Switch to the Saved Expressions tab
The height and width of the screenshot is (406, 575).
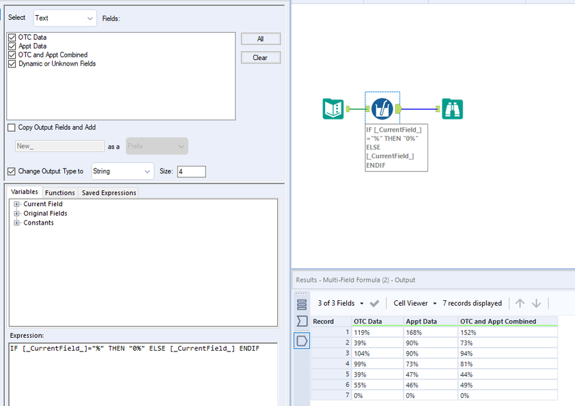(x=109, y=192)
